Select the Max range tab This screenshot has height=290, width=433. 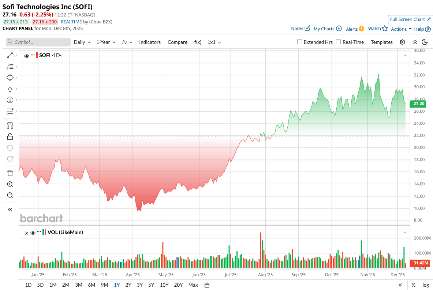coord(193,285)
